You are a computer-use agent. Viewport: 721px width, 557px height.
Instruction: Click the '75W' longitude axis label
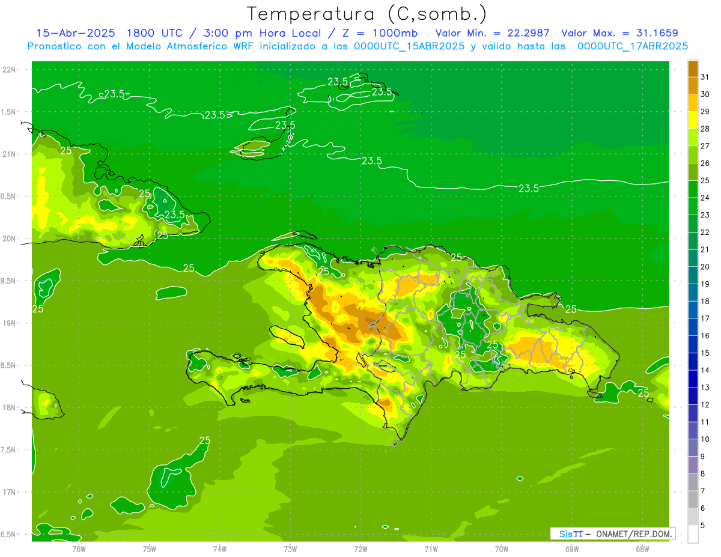150,549
